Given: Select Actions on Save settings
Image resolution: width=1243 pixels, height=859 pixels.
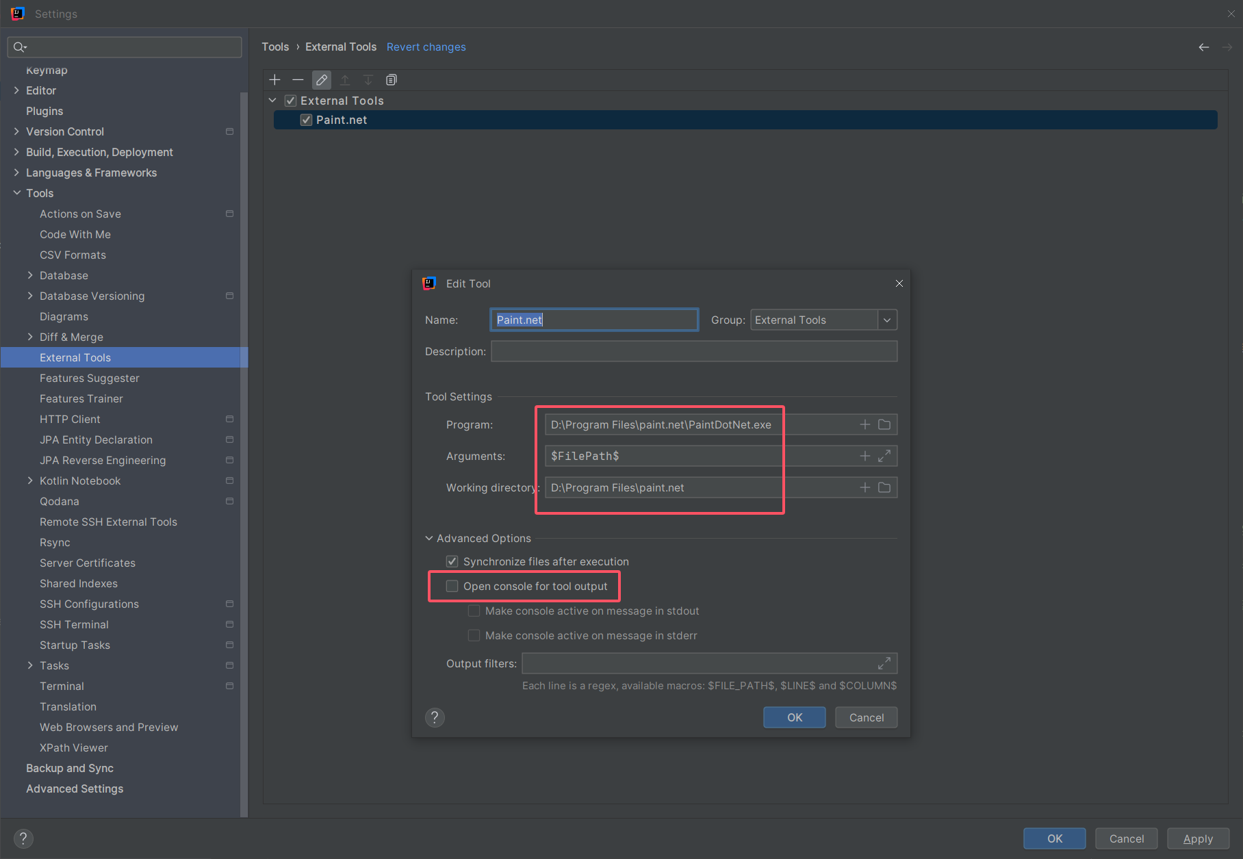Looking at the screenshot, I should 80,214.
